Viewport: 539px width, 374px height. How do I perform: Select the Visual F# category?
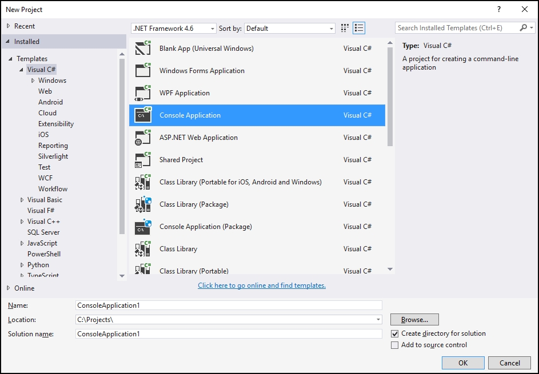pos(41,211)
